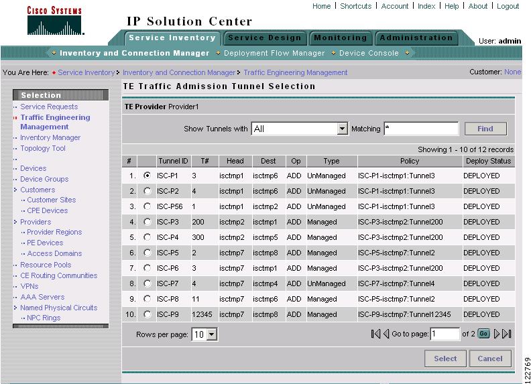The height and width of the screenshot is (384, 531).
Task: Click the Cancel button
Action: 490,359
